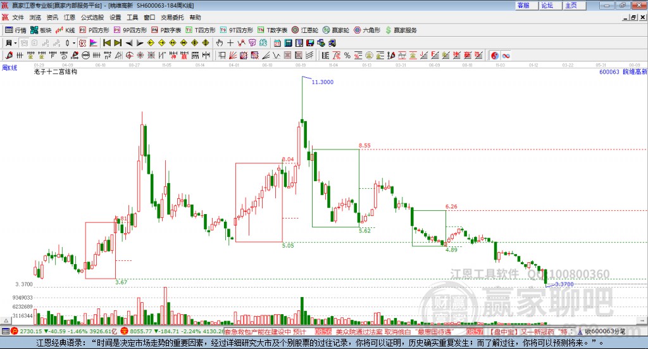The height and width of the screenshot is (349, 648).
Task: Click the pink flag chart icon
Action: 94,43
